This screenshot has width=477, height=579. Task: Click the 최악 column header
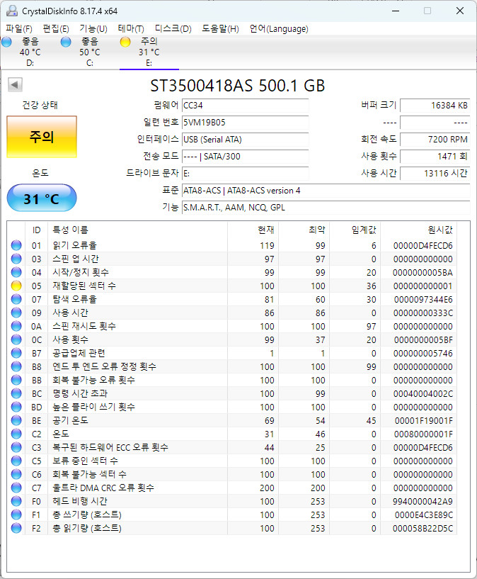304,230
